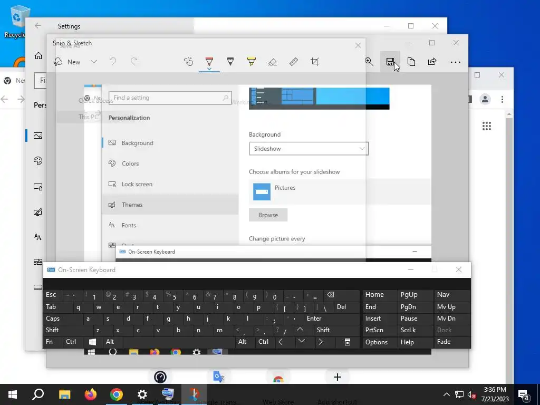540x405 pixels.
Task: Open Lock screen icon in Settings sidebar
Action: (x=38, y=187)
